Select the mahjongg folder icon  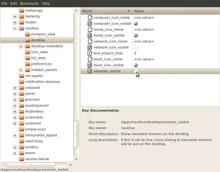click(22, 11)
